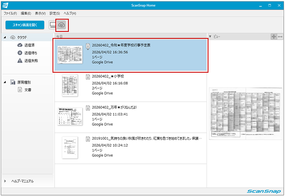Click document icon beside 令和★年度学校行事予定表

point(88,46)
